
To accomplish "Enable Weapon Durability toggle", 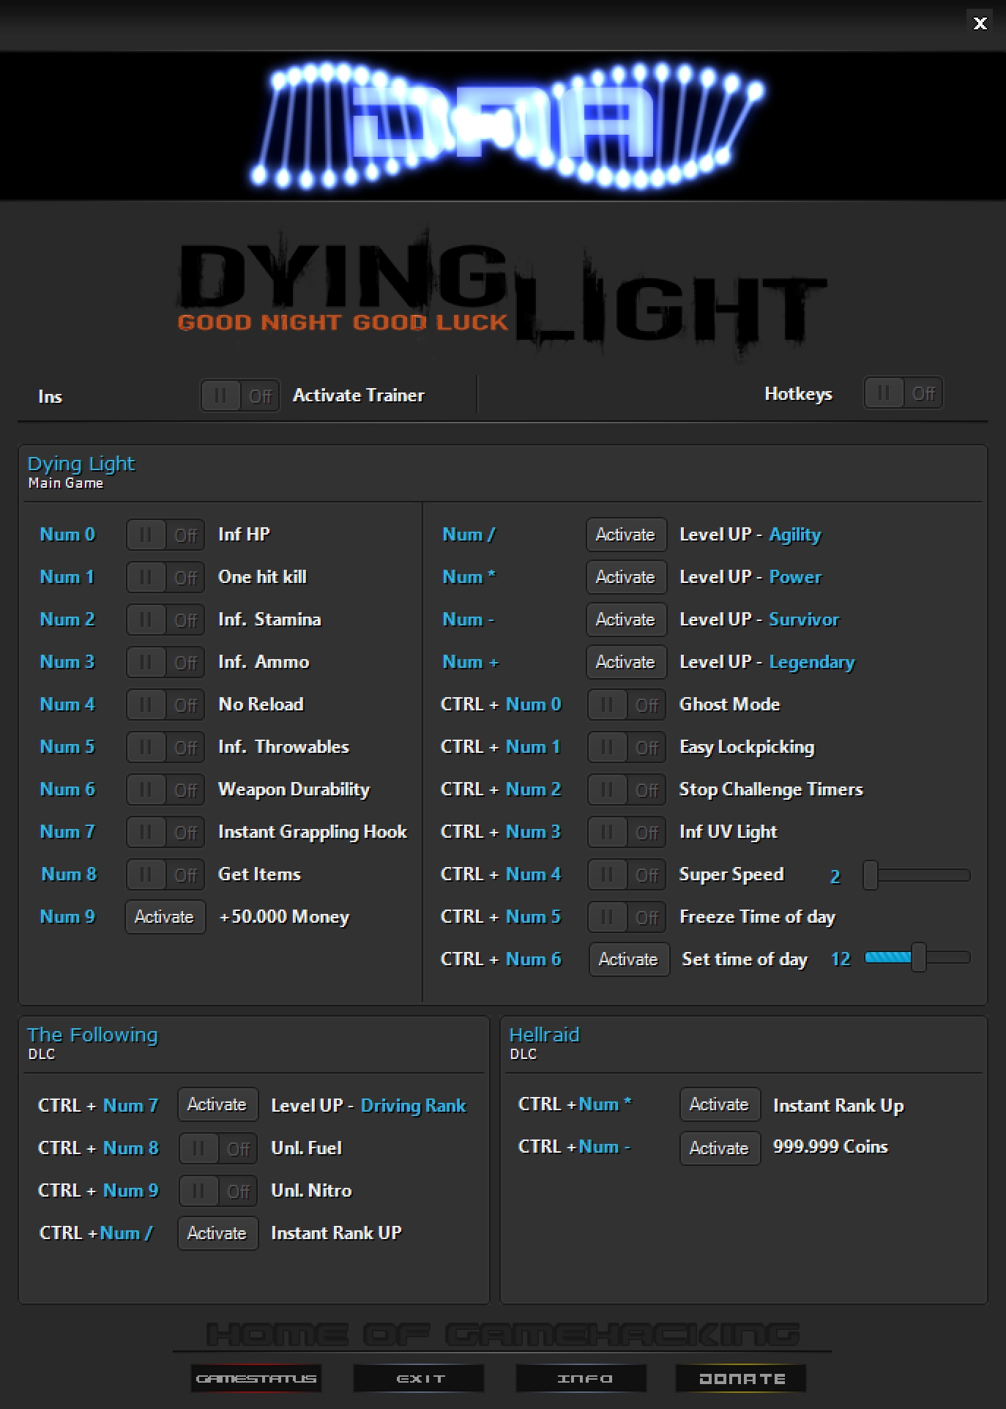I will coord(165,790).
